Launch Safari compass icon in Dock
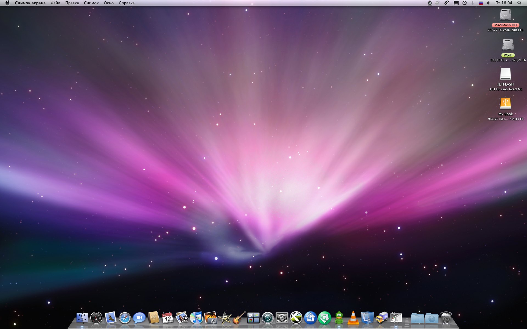Image resolution: width=527 pixels, height=329 pixels. 125,318
